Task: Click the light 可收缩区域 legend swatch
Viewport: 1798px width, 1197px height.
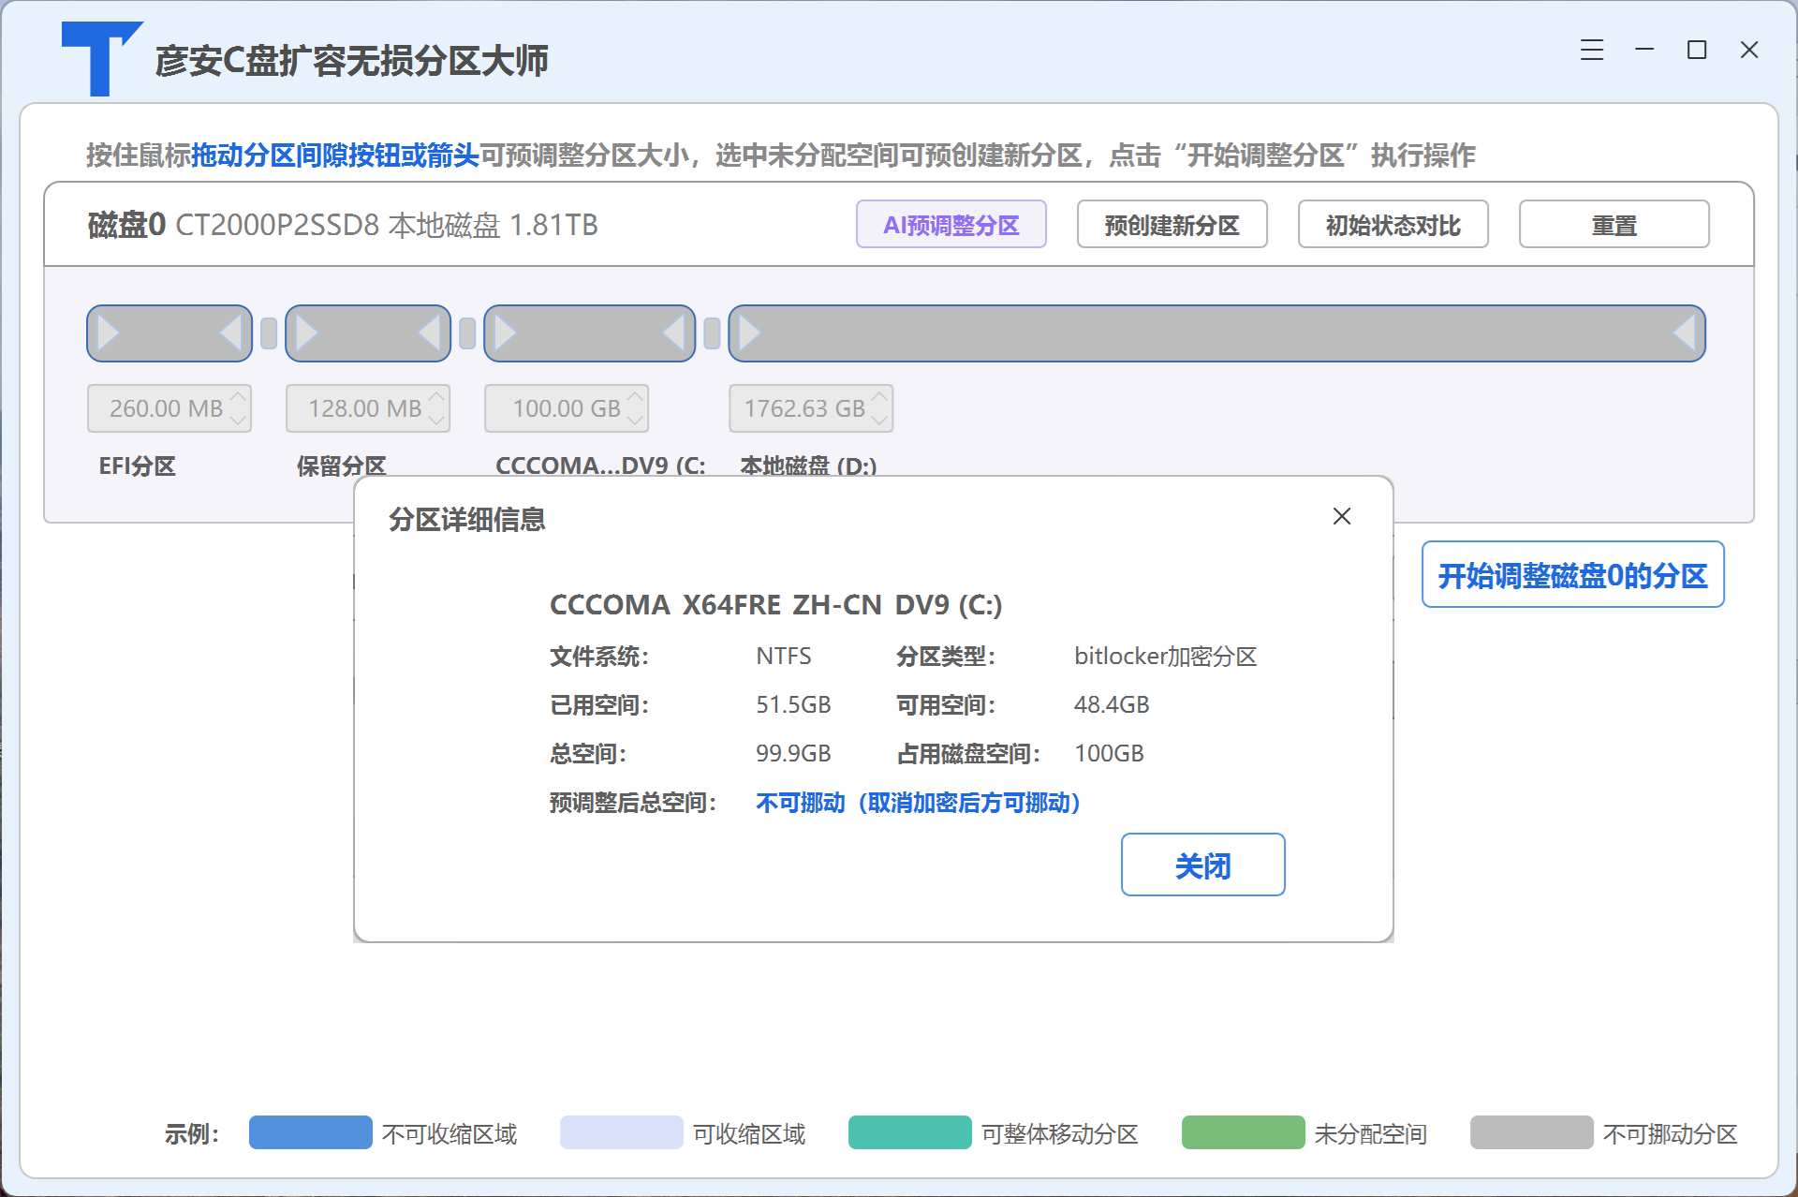Action: click(622, 1132)
